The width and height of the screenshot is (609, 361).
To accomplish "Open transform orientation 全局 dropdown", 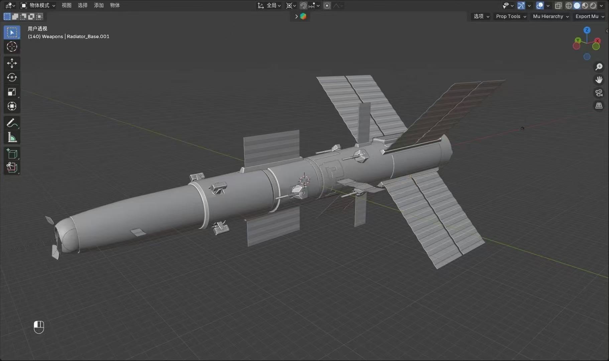I will pos(269,5).
